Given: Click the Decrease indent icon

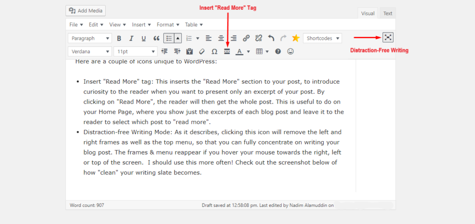Looking at the screenshot, I should 165,51.
